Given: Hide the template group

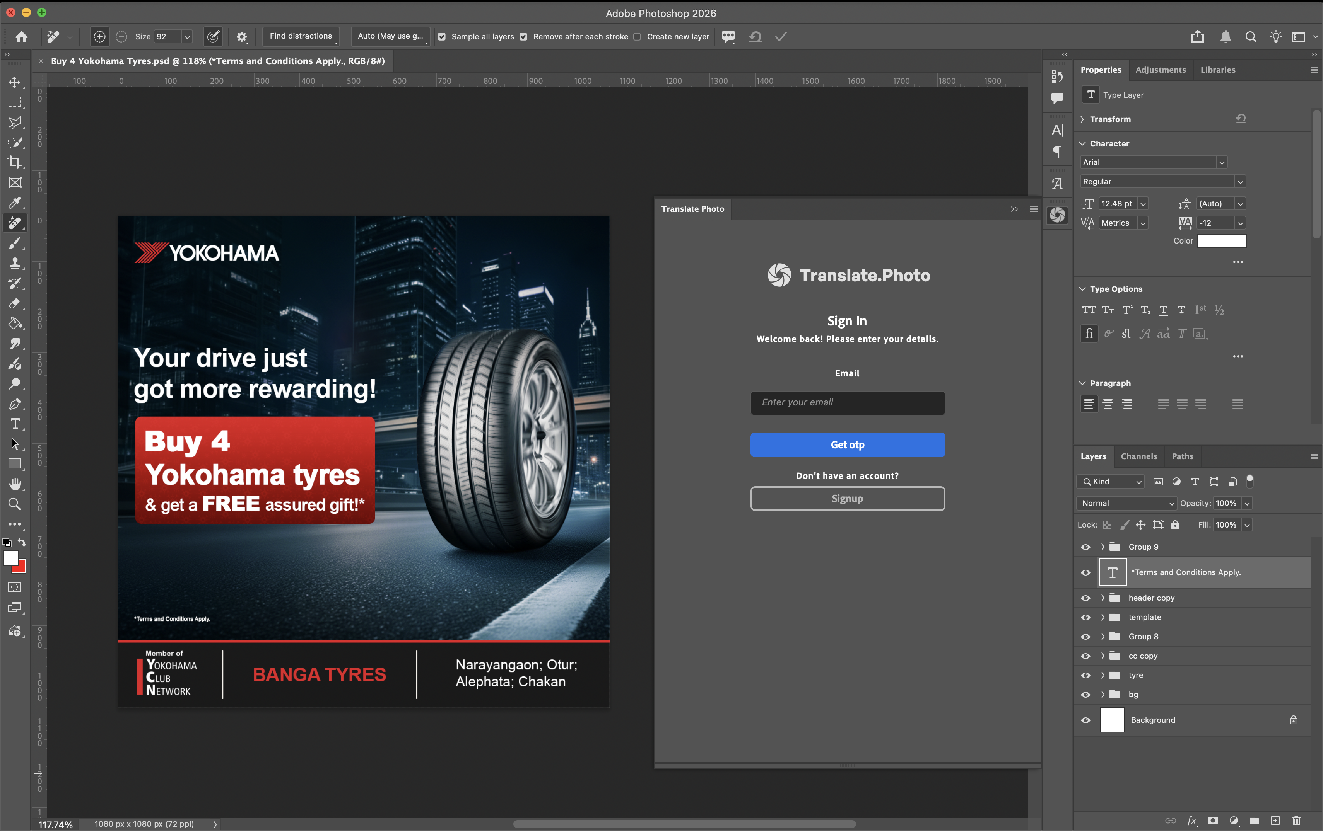Looking at the screenshot, I should point(1085,618).
